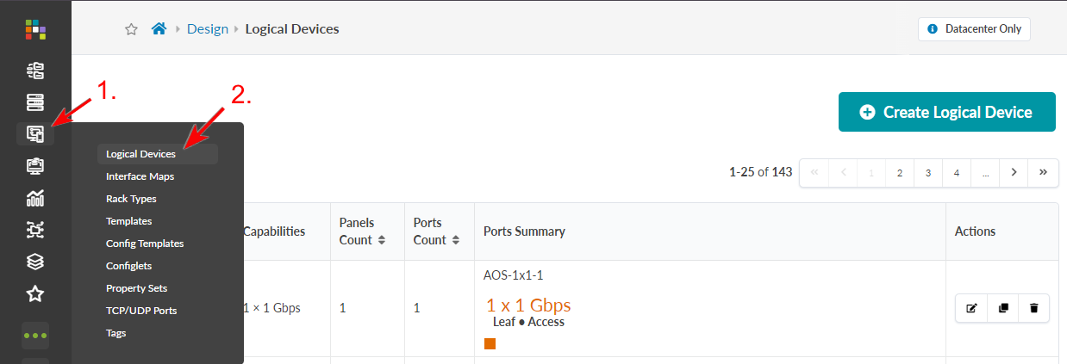This screenshot has width=1067, height=364.
Task: Open the Design icon in sidebar
Action: [x=35, y=134]
